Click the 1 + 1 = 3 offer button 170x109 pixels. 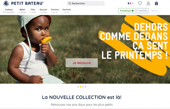pos(143,11)
